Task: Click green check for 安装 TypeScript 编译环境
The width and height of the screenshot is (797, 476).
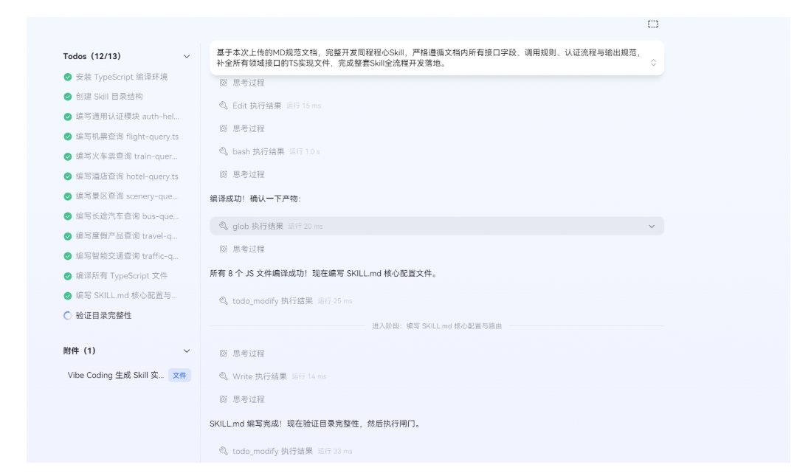Action: (68, 77)
